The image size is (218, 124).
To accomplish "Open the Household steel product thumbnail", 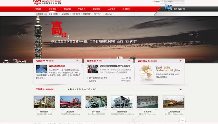I will [x=148, y=102].
